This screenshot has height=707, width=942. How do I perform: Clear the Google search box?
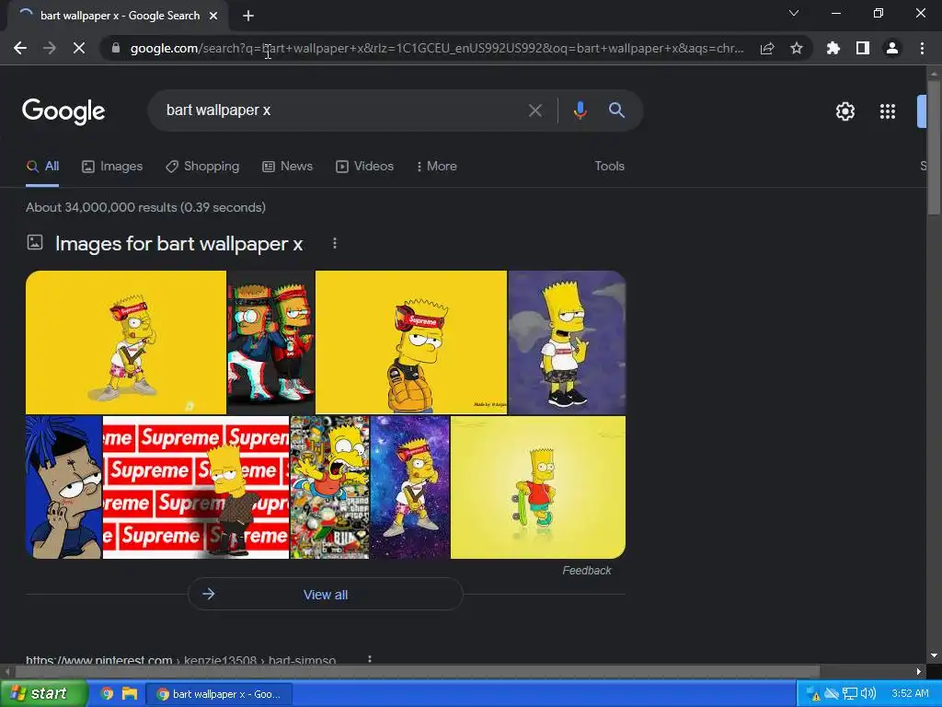(535, 110)
